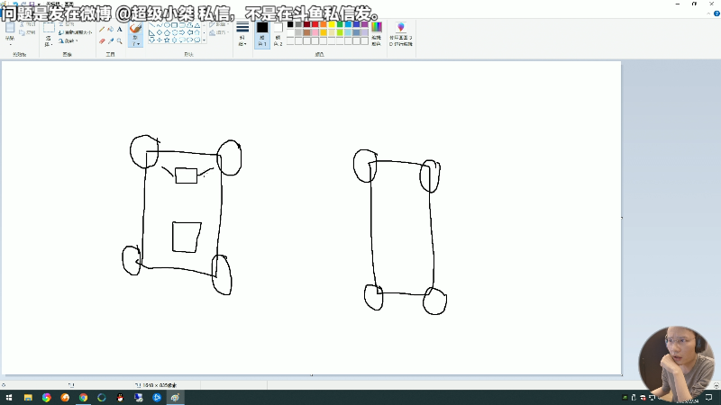Switch to the Paint taskbar icon

pyautogui.click(x=175, y=398)
